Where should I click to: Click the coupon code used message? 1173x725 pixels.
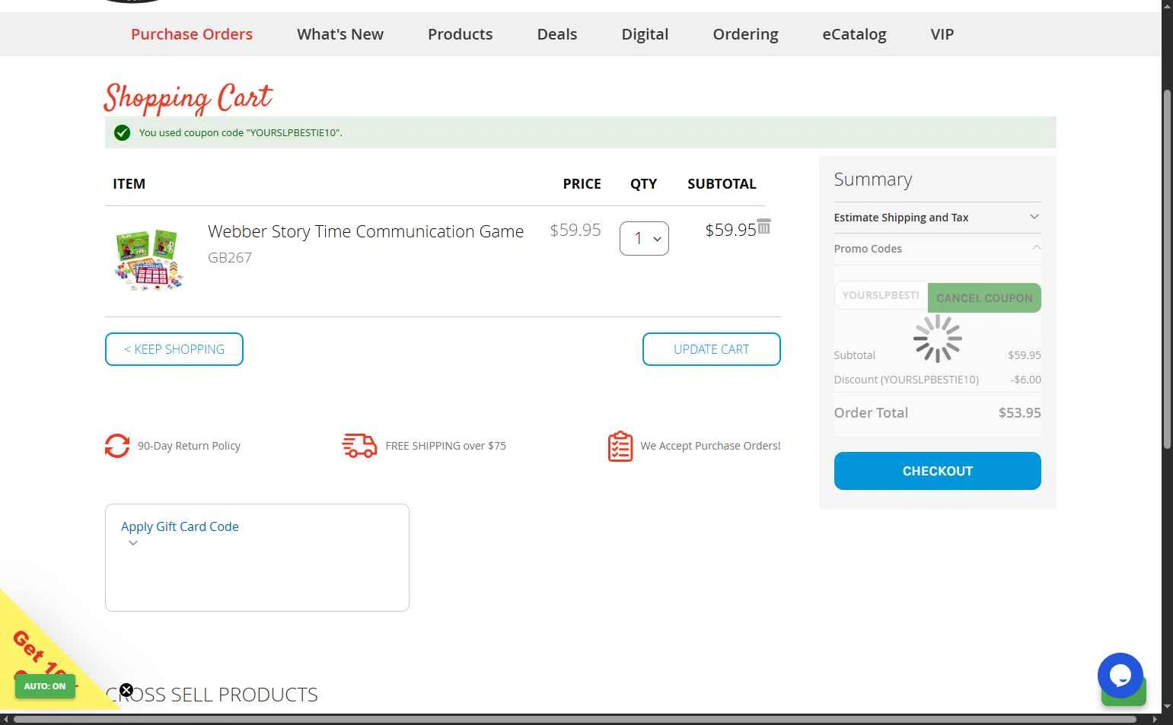(x=241, y=132)
